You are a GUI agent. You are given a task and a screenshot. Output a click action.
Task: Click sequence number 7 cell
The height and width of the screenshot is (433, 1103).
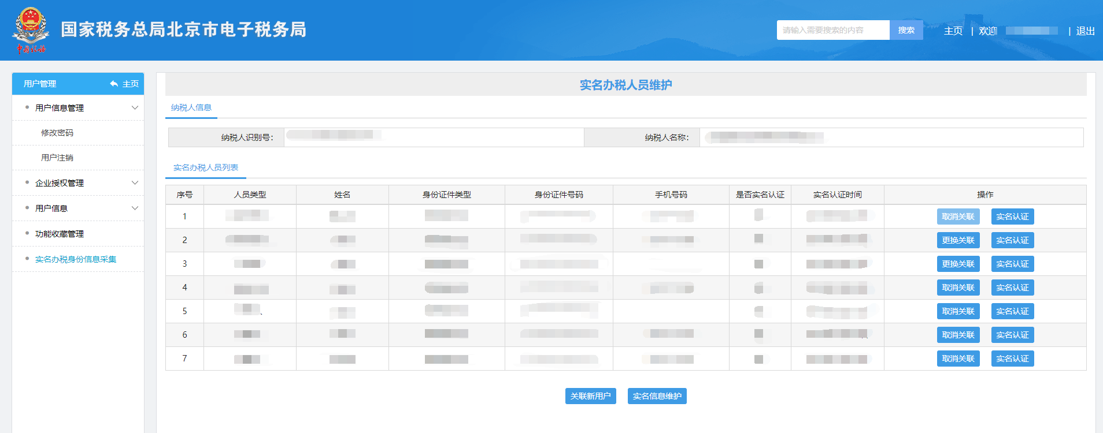tap(184, 359)
